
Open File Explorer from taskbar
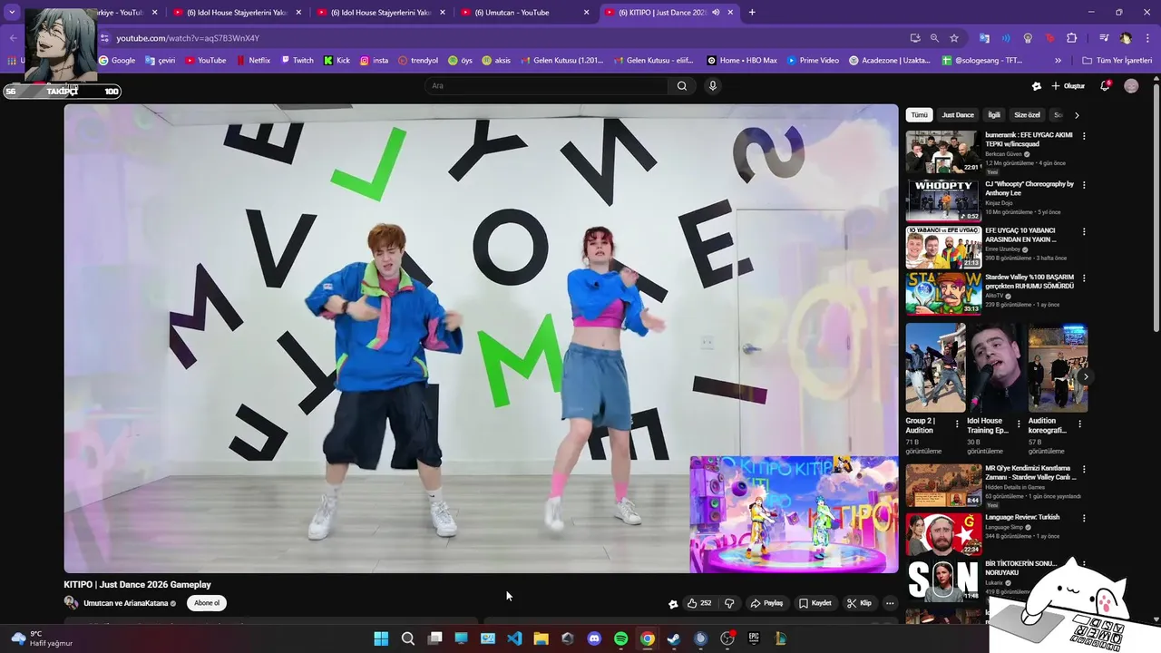click(x=541, y=638)
